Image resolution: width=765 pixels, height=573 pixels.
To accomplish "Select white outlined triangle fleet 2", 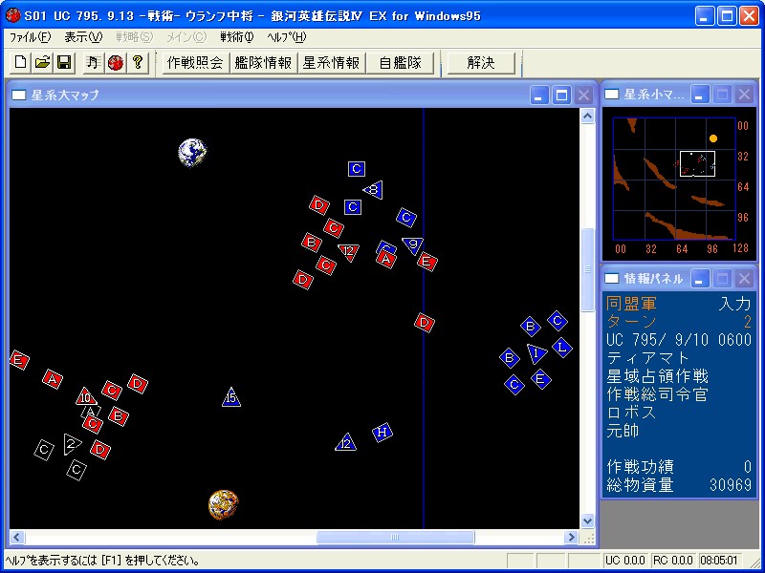I will point(71,444).
